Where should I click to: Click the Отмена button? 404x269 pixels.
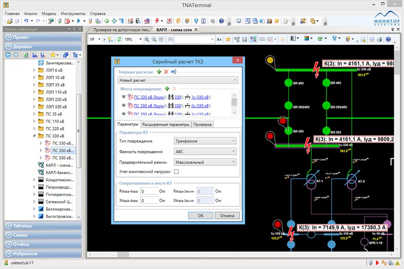[x=227, y=216]
